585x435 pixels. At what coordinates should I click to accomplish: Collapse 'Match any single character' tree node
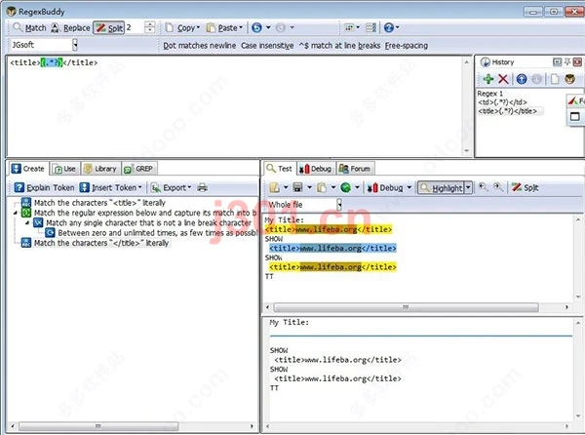point(27,223)
